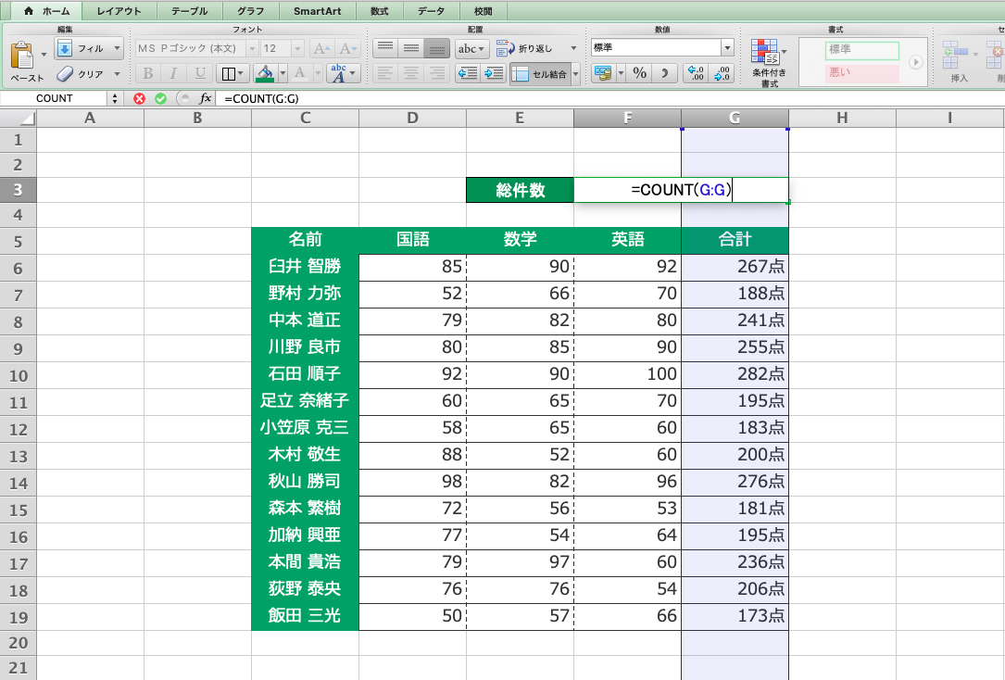Open the font name combo box
The width and height of the screenshot is (1005, 680).
(196, 48)
